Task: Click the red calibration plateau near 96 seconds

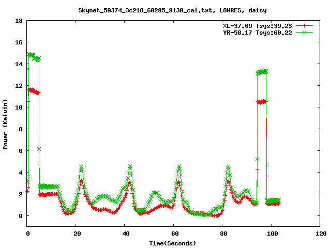Action: pyautogui.click(x=262, y=102)
